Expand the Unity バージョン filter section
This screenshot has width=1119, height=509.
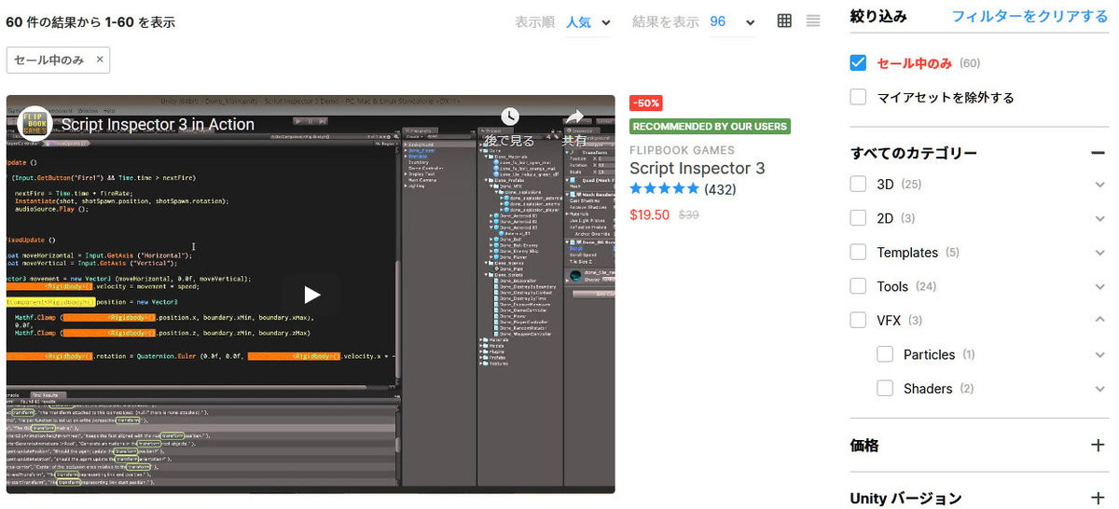1098,499
